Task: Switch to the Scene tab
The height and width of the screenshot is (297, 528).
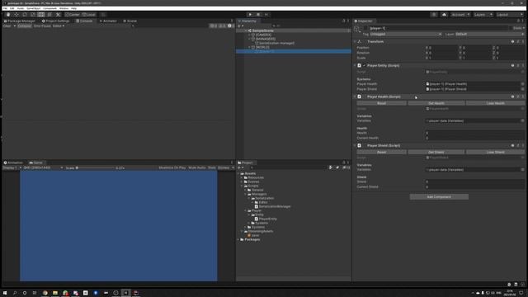Action: coord(130,21)
